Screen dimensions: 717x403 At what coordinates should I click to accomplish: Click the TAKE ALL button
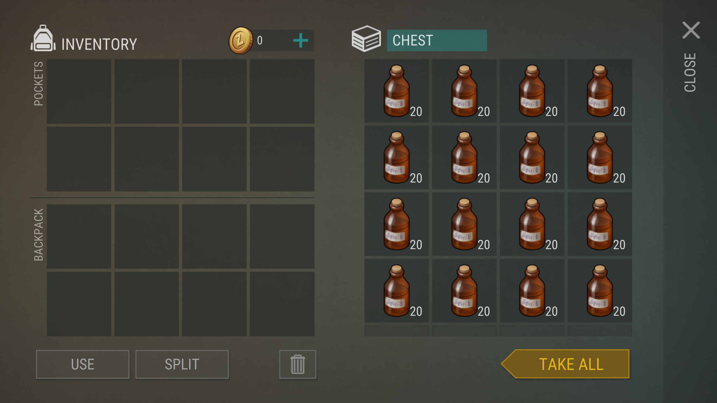565,364
